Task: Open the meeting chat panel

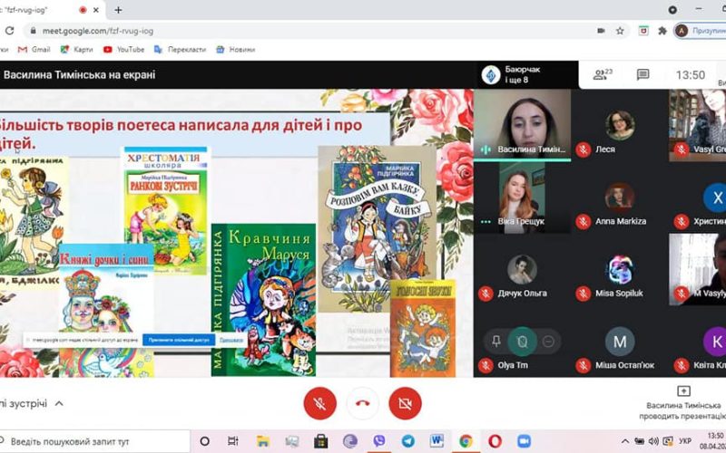Action: pos(643,75)
